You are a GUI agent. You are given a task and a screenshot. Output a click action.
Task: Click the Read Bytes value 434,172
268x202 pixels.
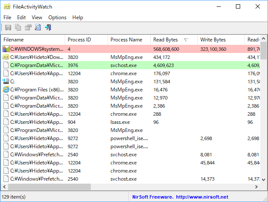162,57
